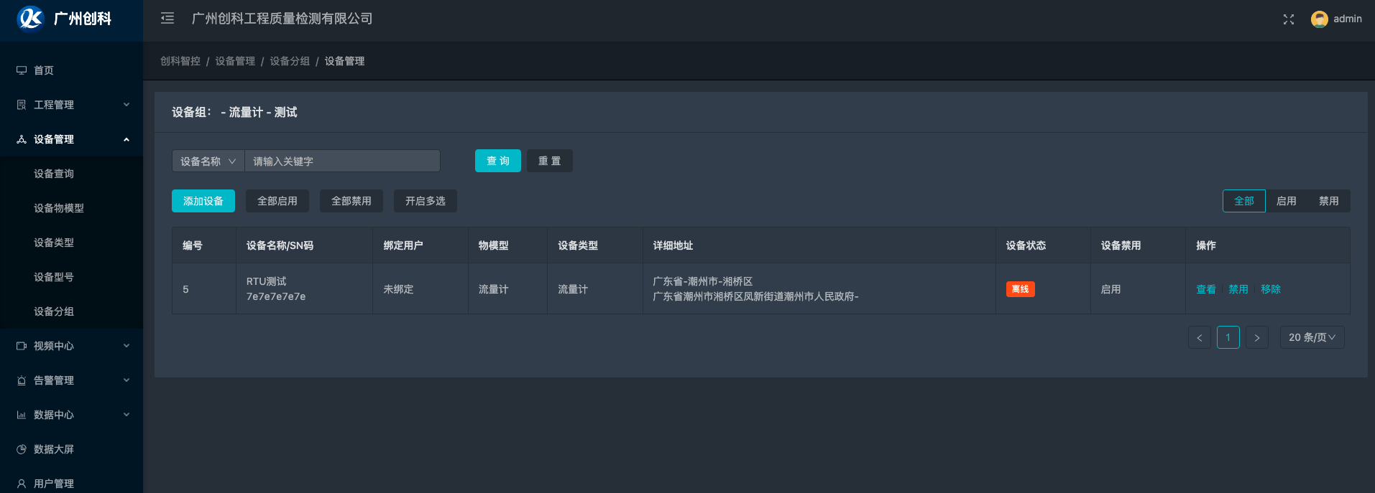
Task: Open the 20 条/页 page size dropdown
Action: point(1312,337)
